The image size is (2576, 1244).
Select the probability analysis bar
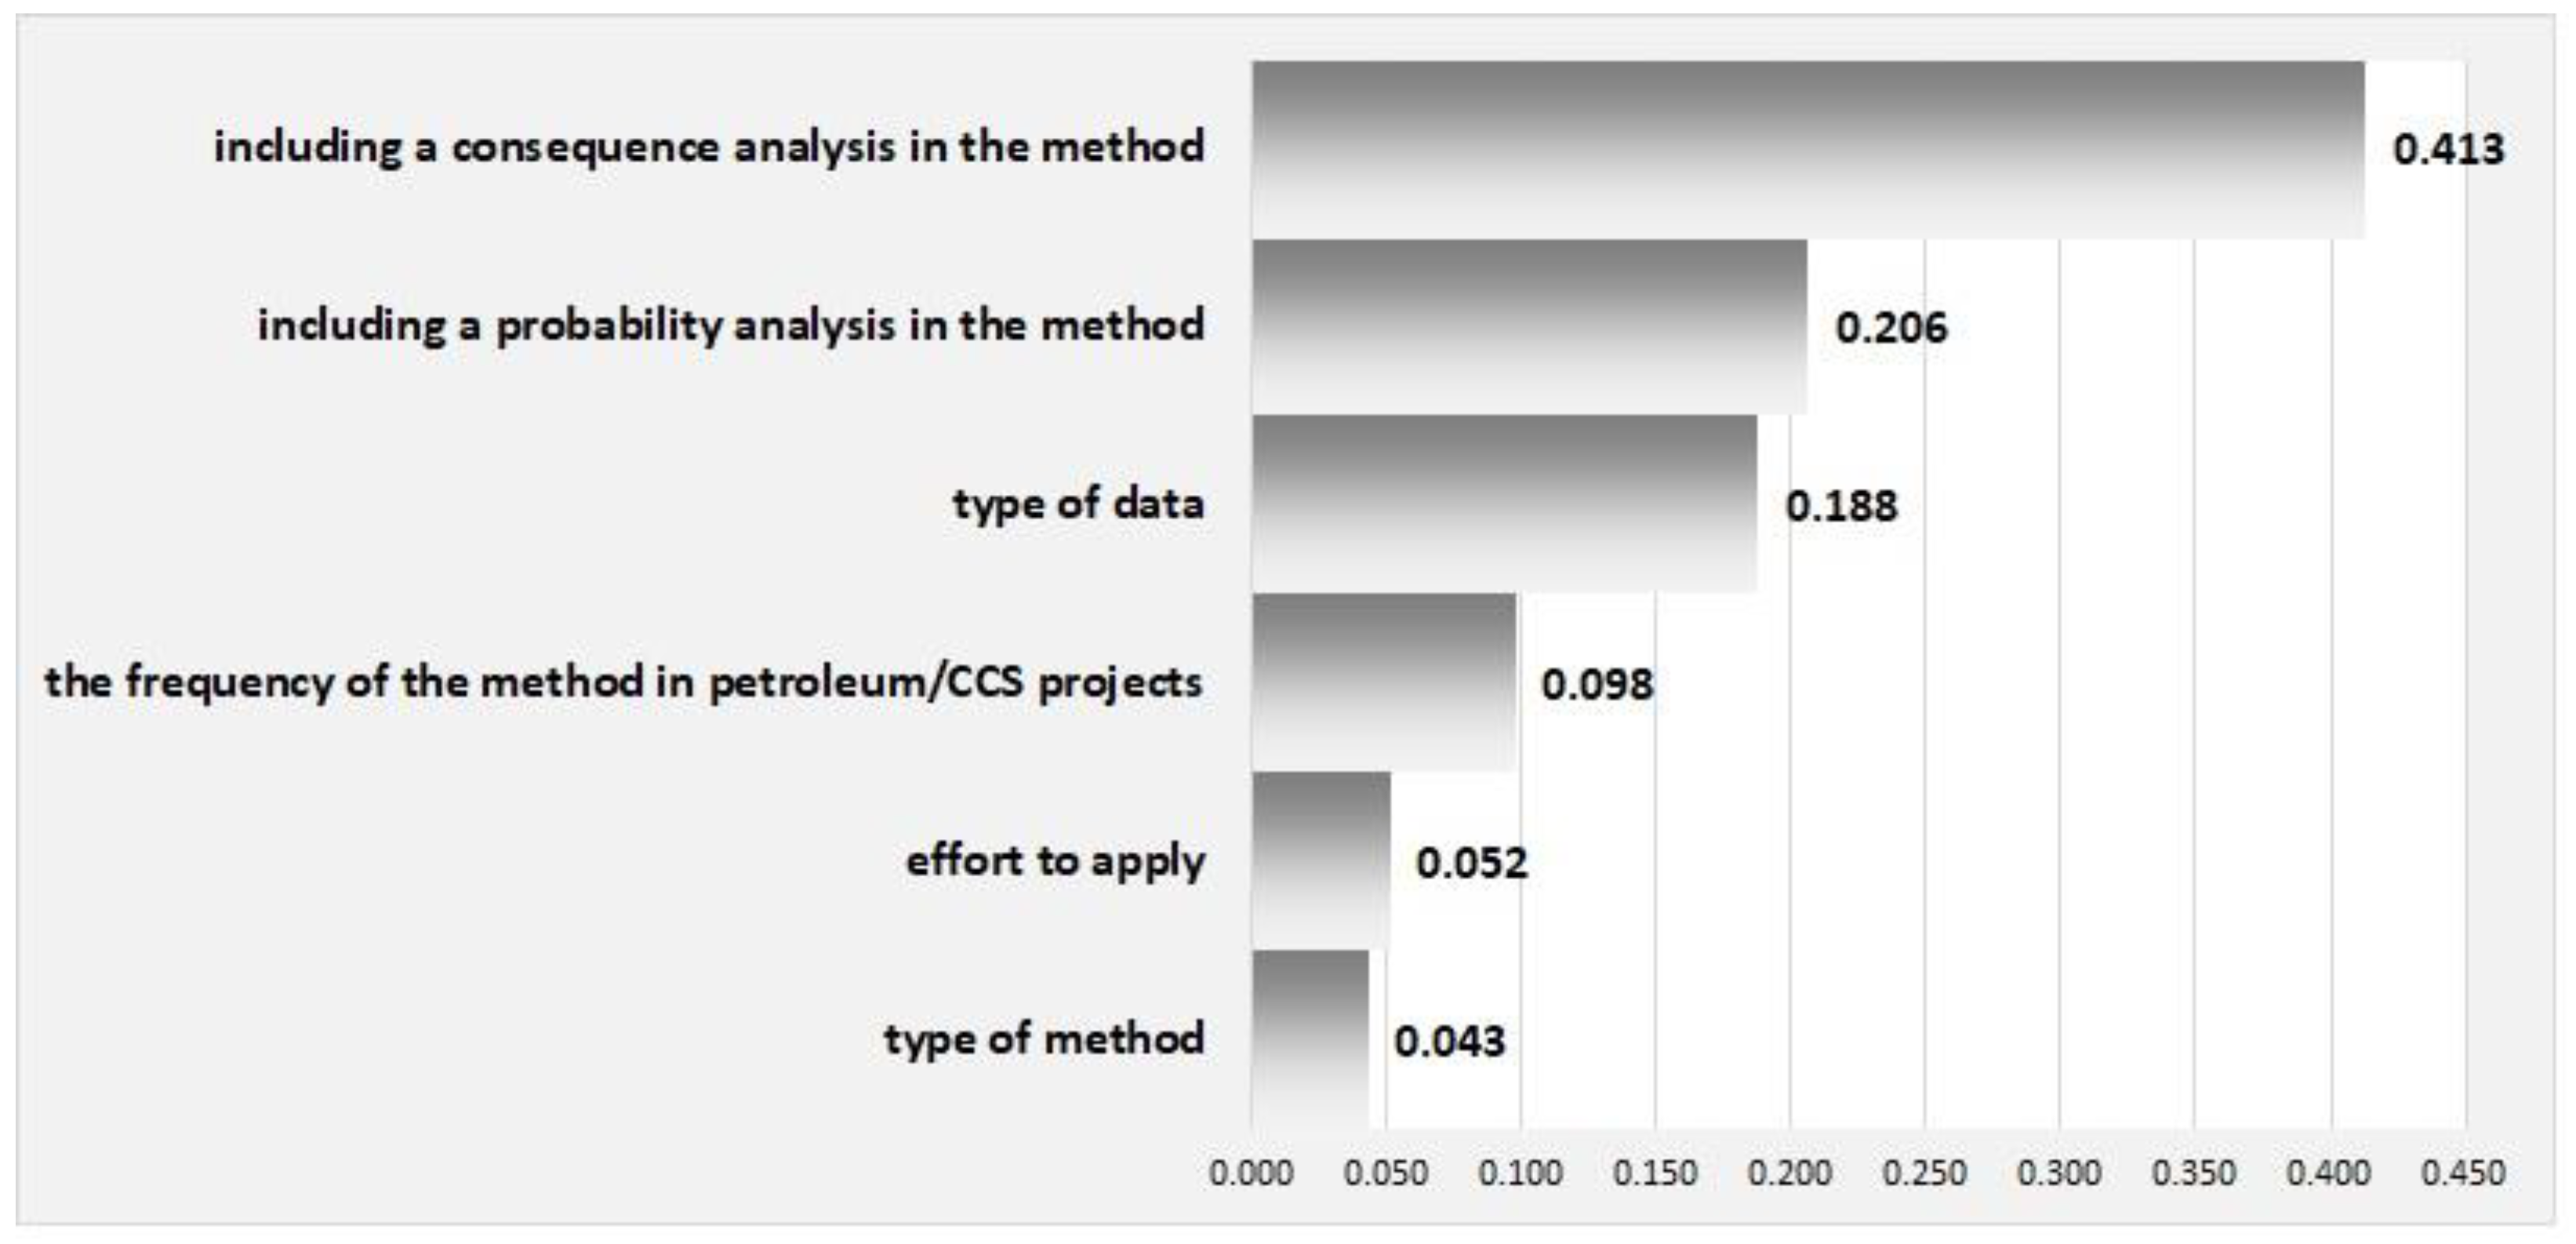pyautogui.click(x=1529, y=327)
